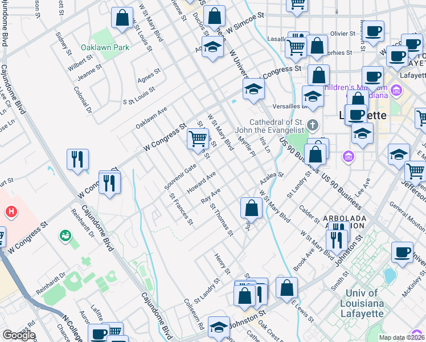This screenshot has height=342, width=426.
Task: Select the Univ of Louisiana Lafayette label
Action: click(x=362, y=303)
